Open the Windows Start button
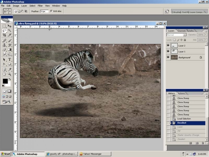Screen dimensions: 209x157 point(6,154)
